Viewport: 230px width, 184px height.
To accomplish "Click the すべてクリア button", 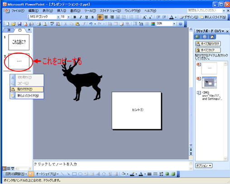I will point(208,50).
